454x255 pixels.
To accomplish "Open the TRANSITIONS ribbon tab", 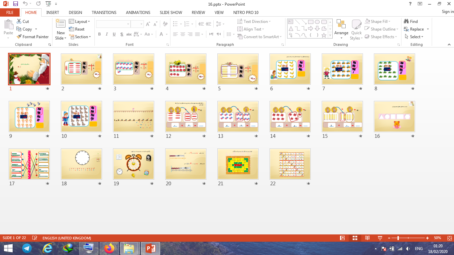I will pyautogui.click(x=104, y=12).
